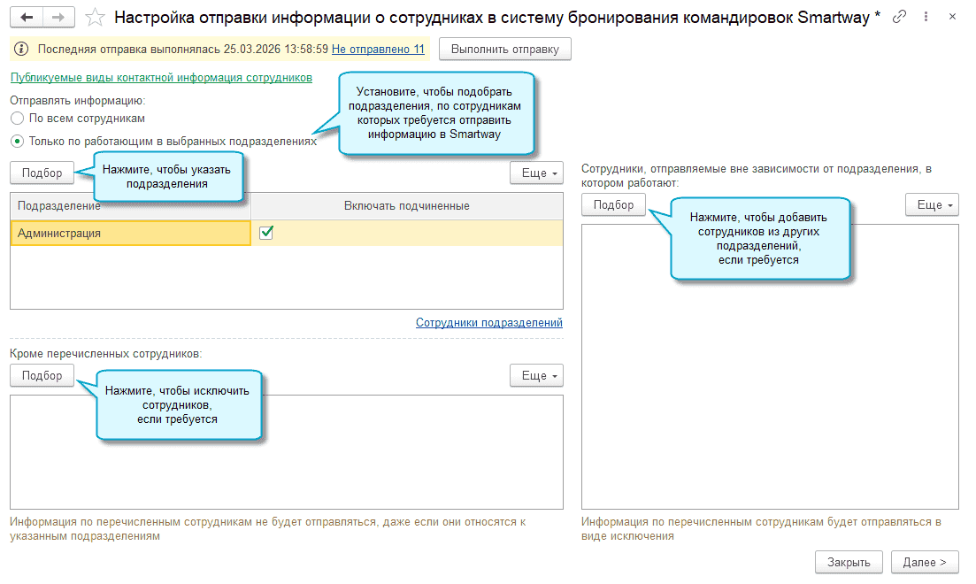Expand 'Еще' menu for excluded employees list
The image size is (976, 584).
(x=536, y=375)
